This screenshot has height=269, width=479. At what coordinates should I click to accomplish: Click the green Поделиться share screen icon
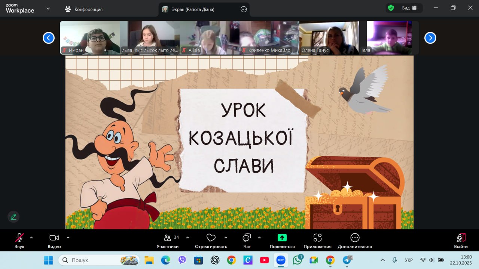(x=282, y=238)
